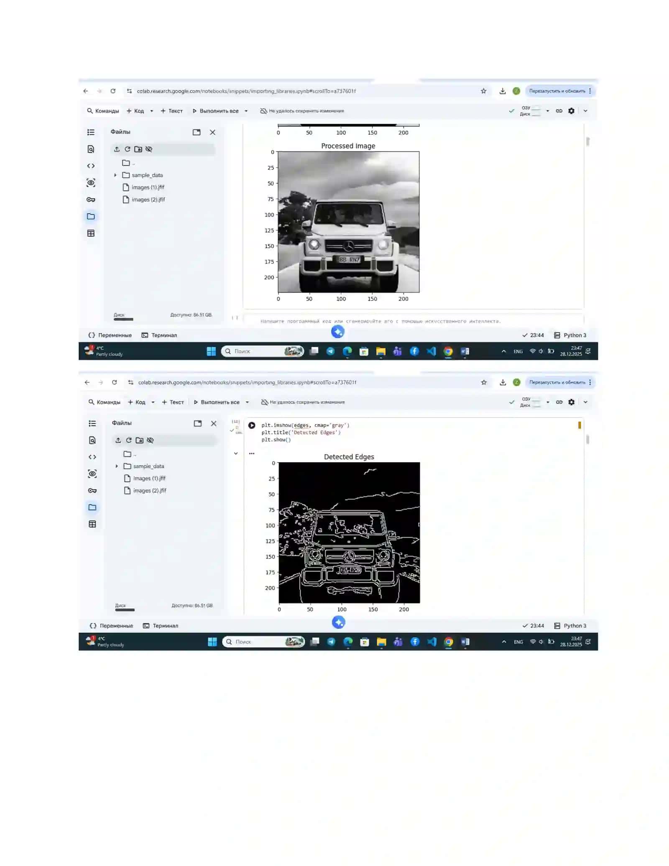
Task: Click notebook scrollbar thumb in bottom screenshot
Action: click(x=587, y=439)
